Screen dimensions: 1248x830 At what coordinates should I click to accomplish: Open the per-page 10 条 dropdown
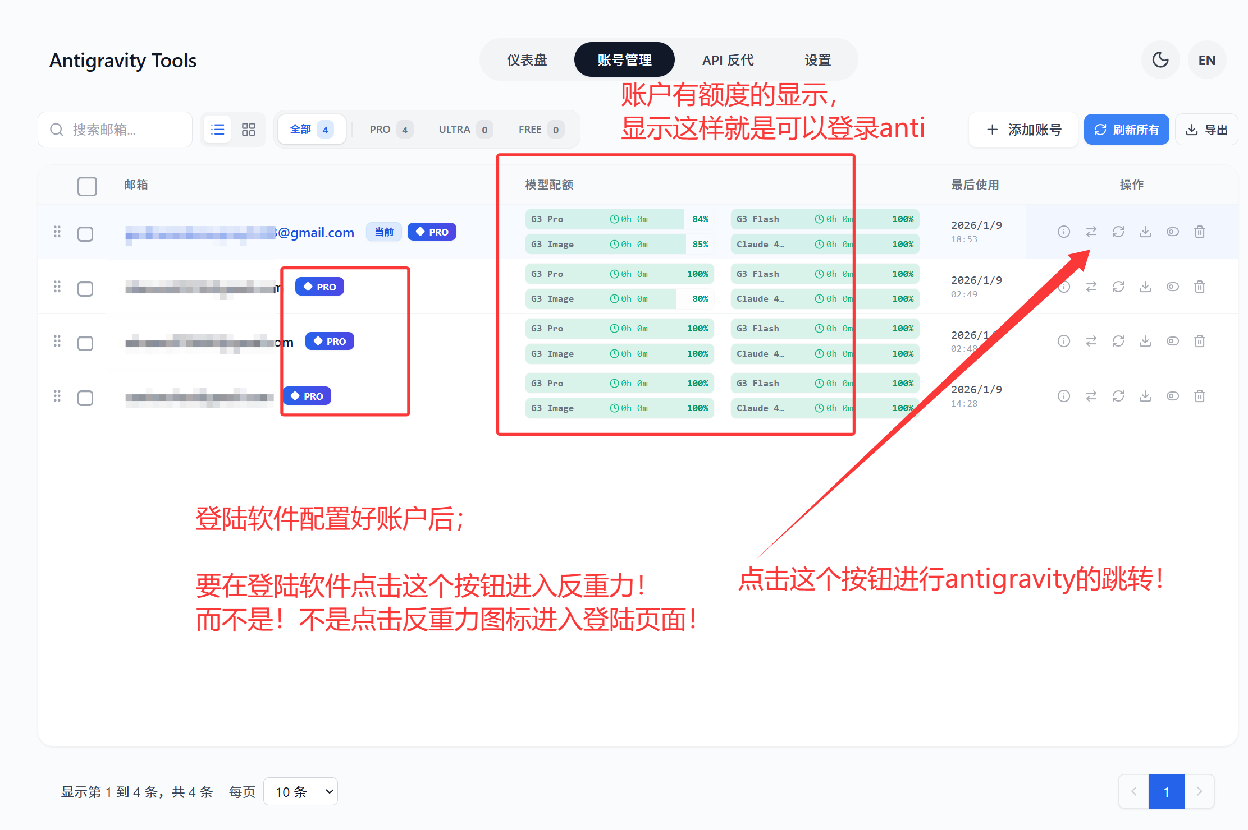pos(300,791)
